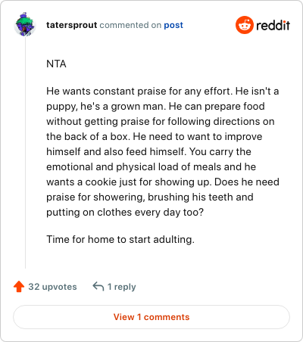Open the tatersprout username profile link
The height and width of the screenshot is (342, 303).
[x=72, y=25]
